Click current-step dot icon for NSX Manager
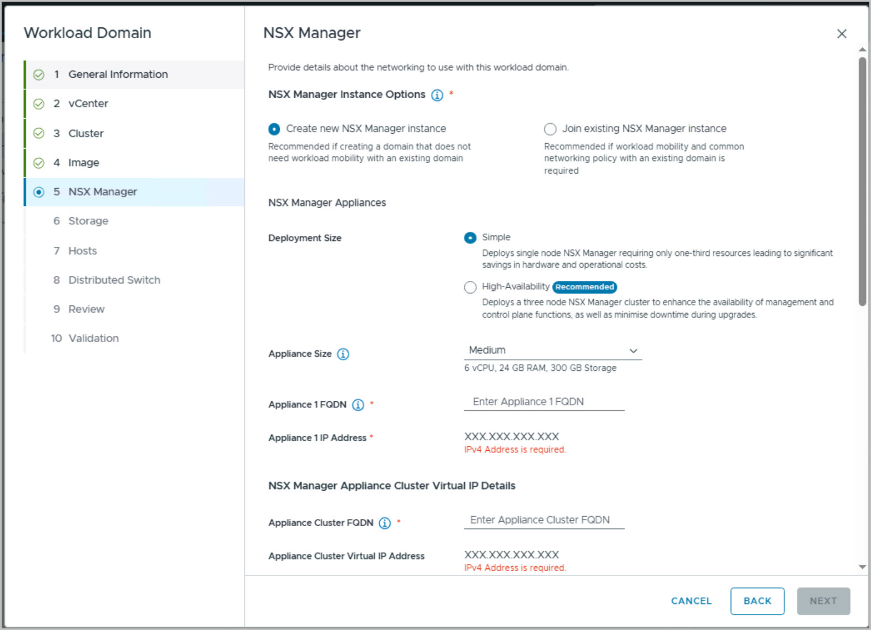Viewport: 871px width, 630px height. coord(39,192)
